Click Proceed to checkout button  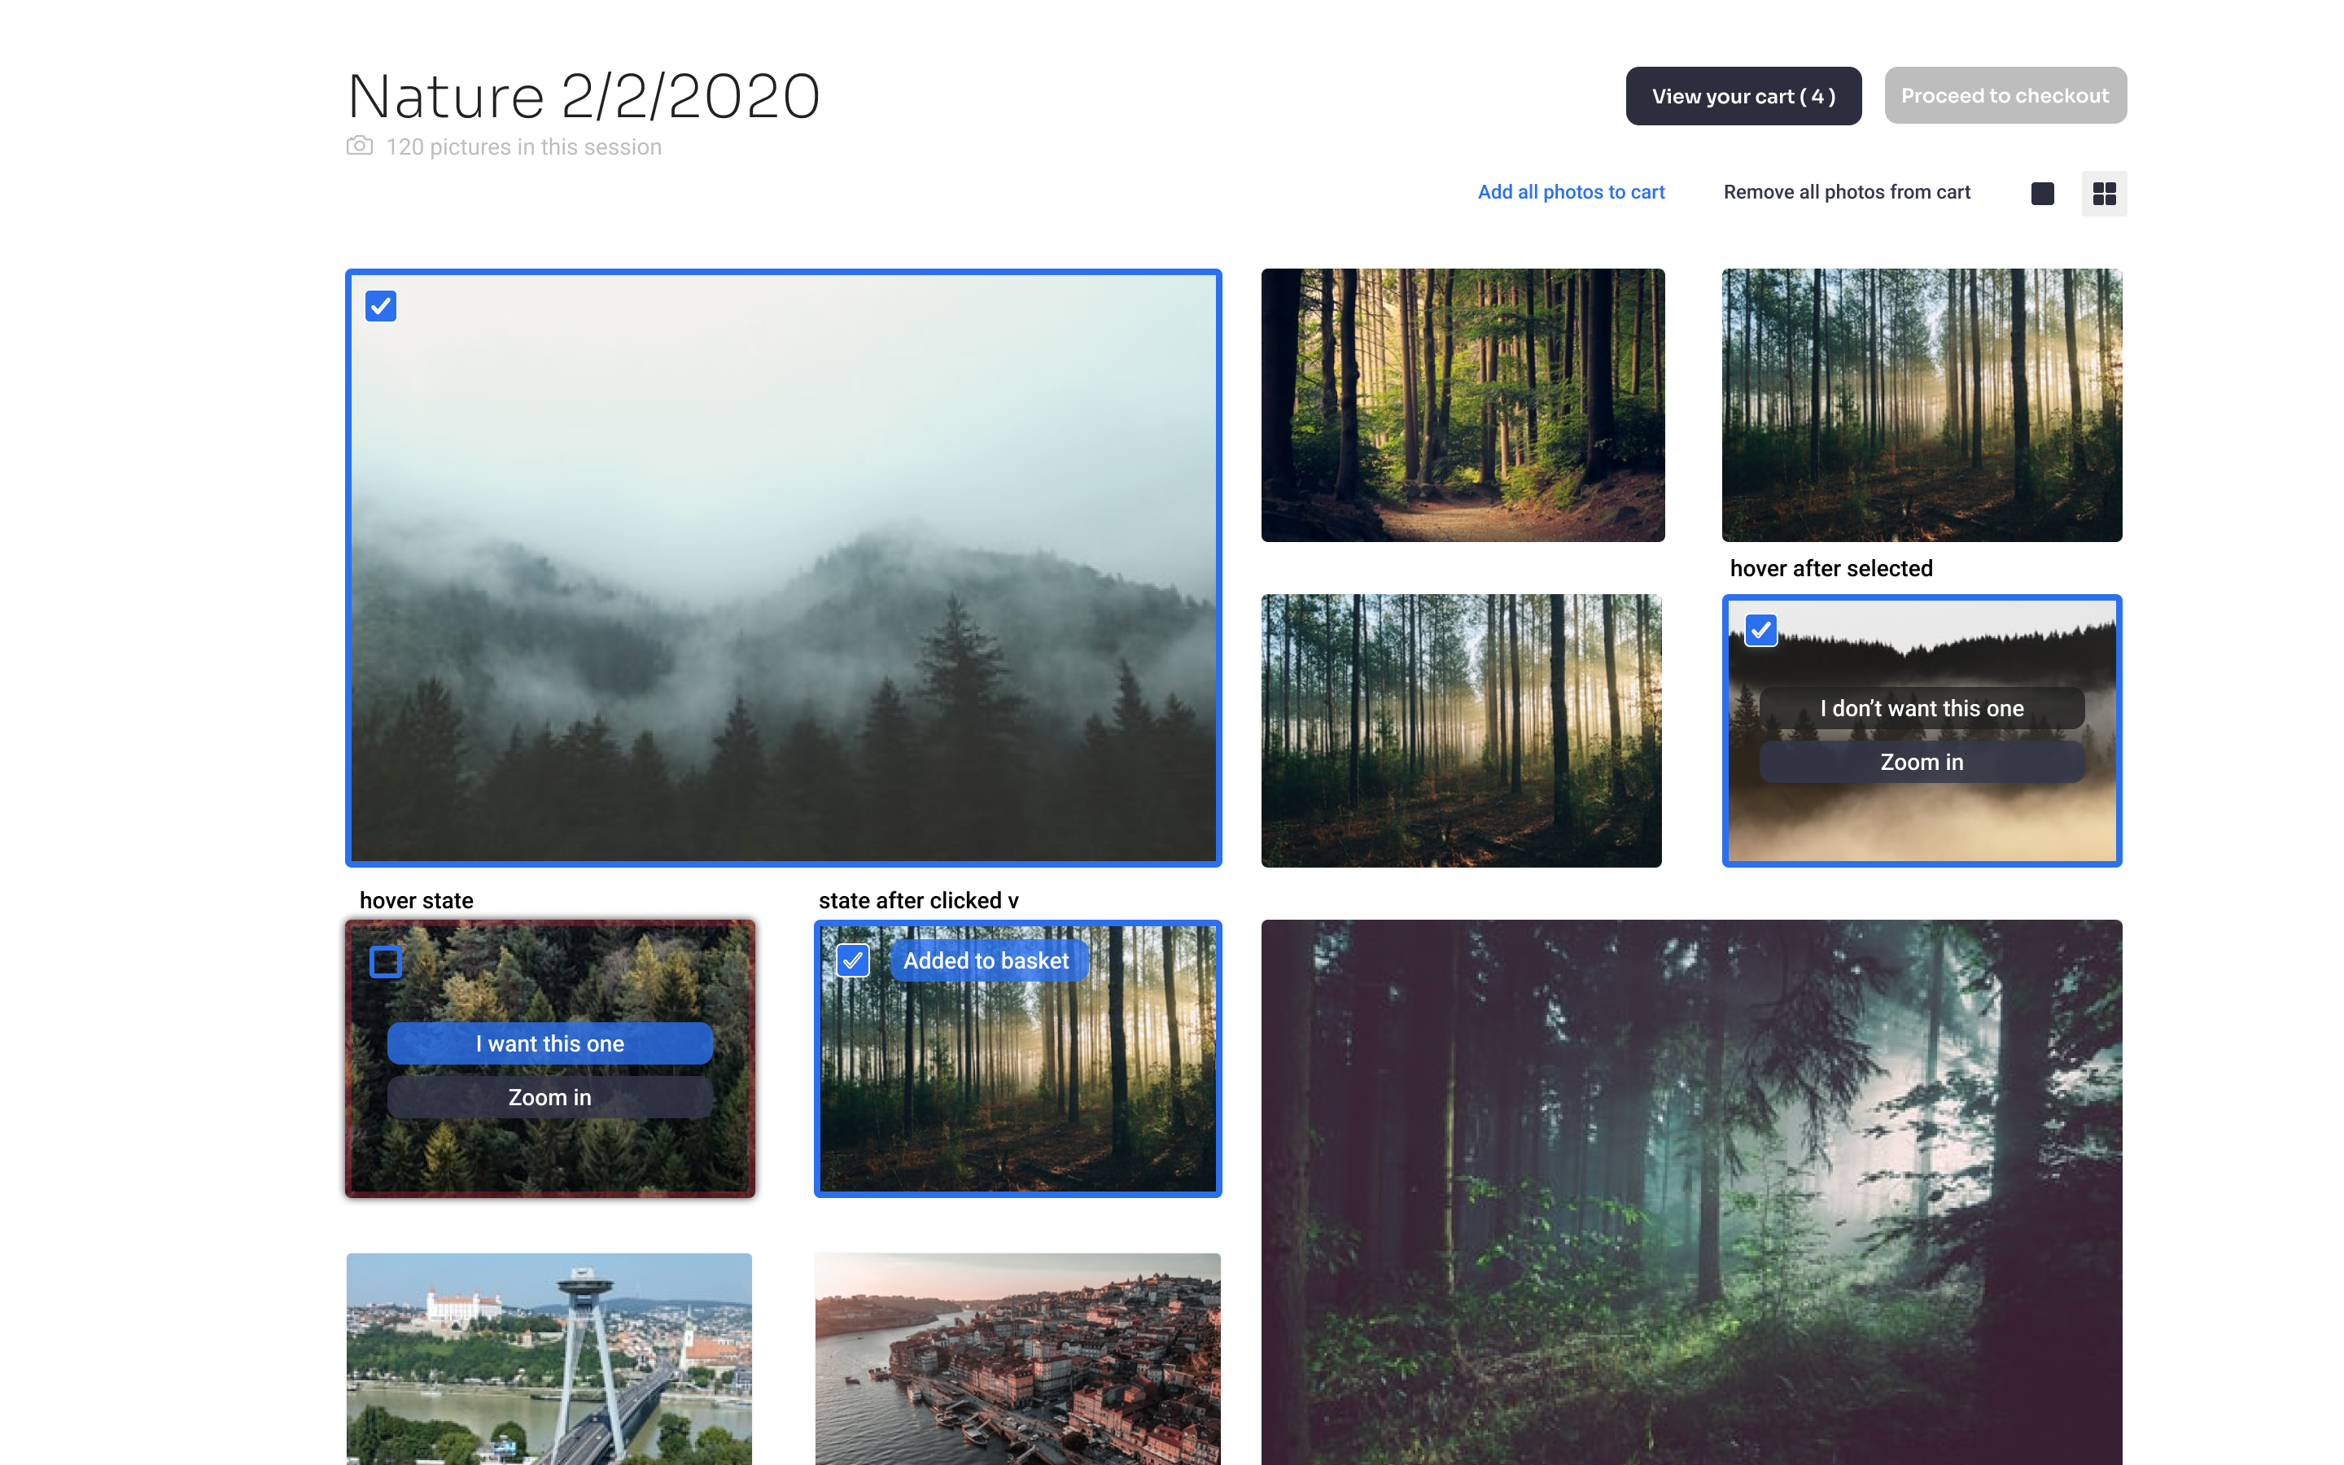pyautogui.click(x=2005, y=95)
